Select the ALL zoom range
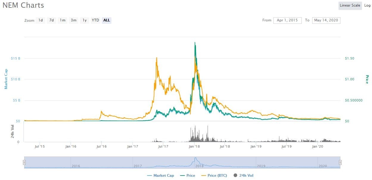Viewport: 372px width, 180px height. pos(107,20)
